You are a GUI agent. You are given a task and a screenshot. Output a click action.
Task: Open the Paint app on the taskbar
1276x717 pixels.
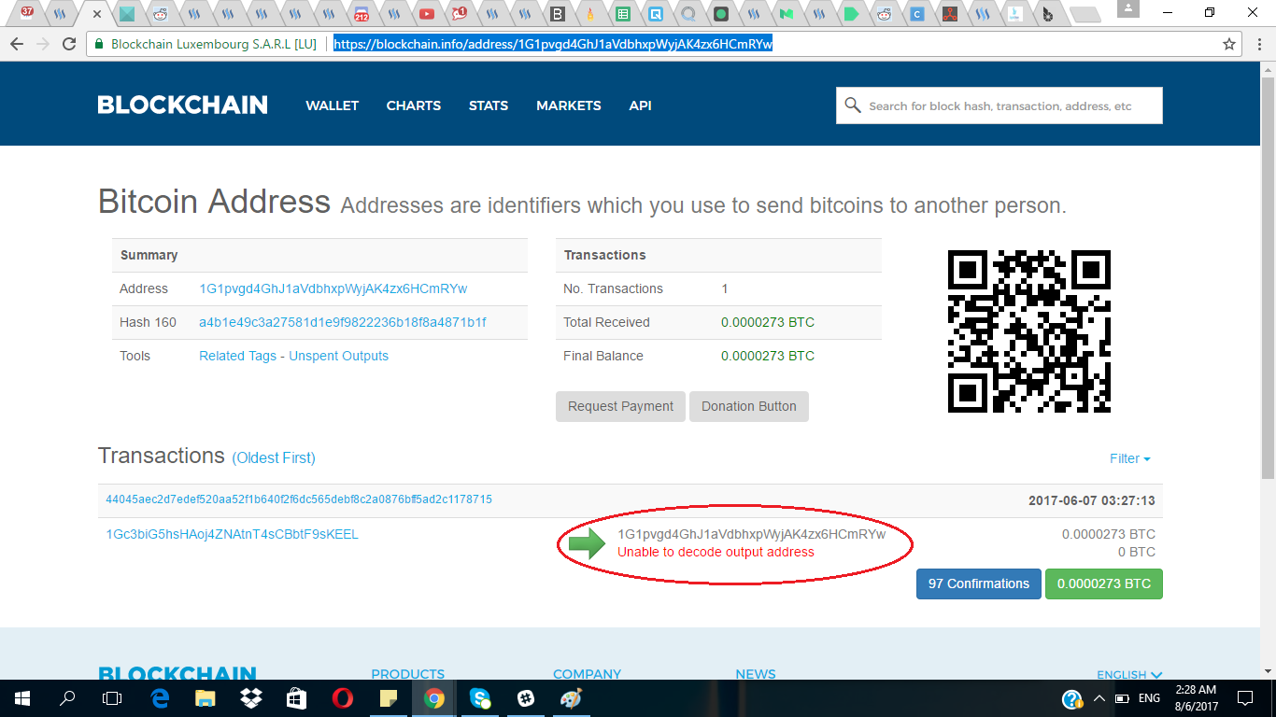coord(571,698)
